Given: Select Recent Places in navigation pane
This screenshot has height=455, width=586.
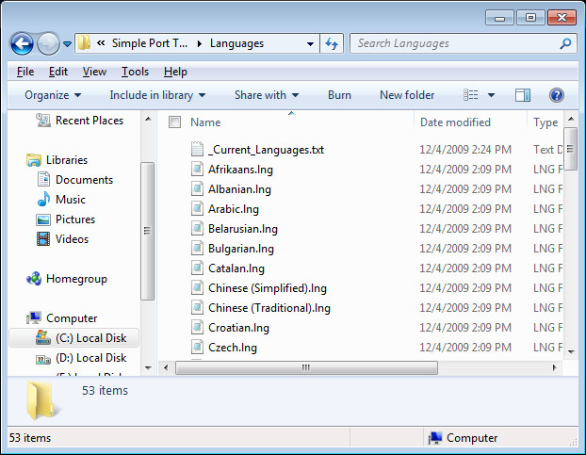Looking at the screenshot, I should (79, 121).
